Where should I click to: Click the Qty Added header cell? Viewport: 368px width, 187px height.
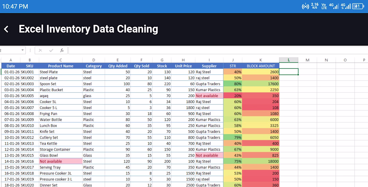[118, 66]
